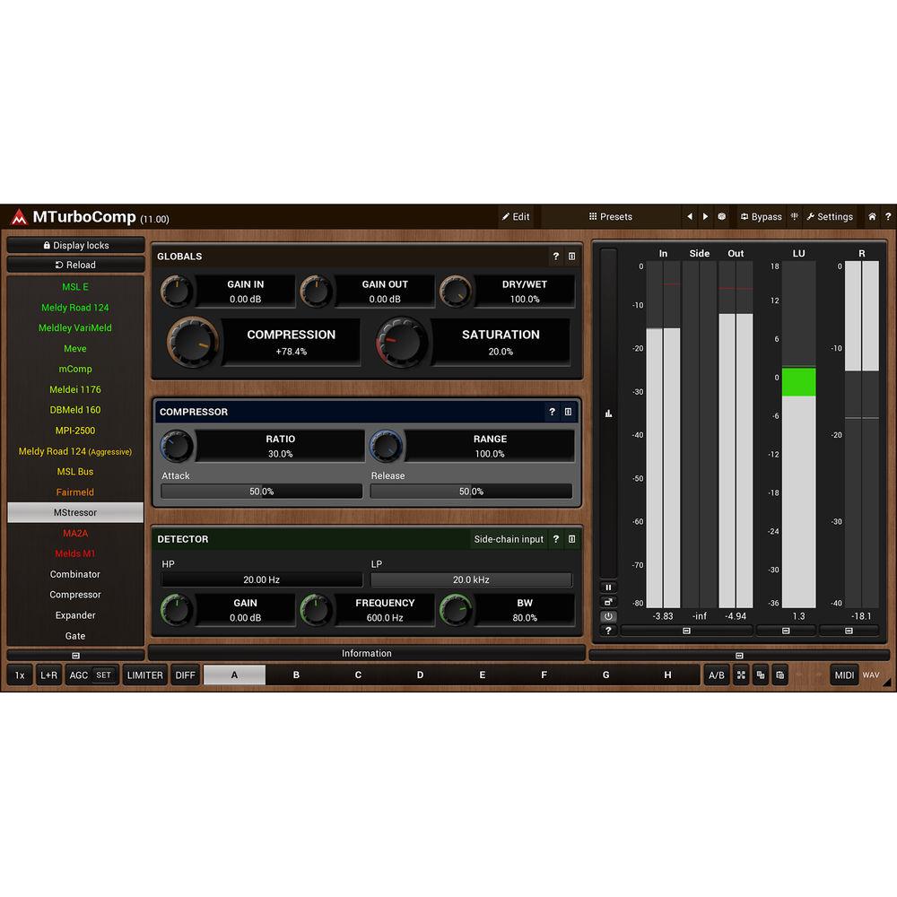The width and height of the screenshot is (897, 897).
Task: Collapse the Information bar
Action: coord(366,654)
